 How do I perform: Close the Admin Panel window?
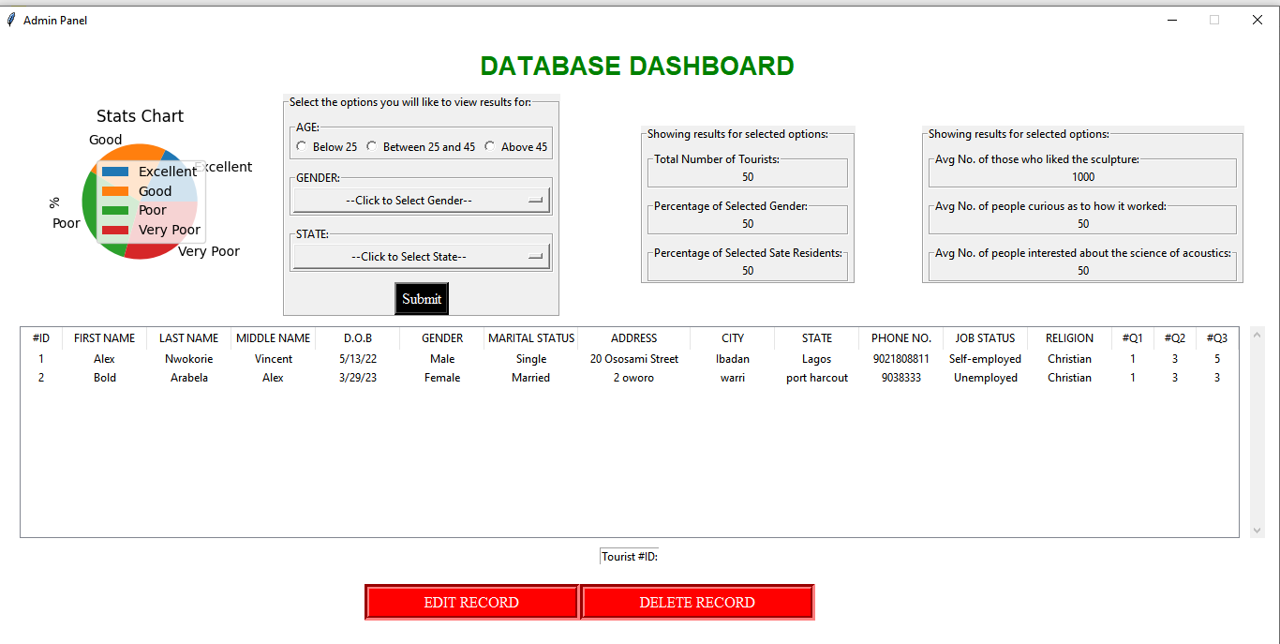[x=1258, y=20]
